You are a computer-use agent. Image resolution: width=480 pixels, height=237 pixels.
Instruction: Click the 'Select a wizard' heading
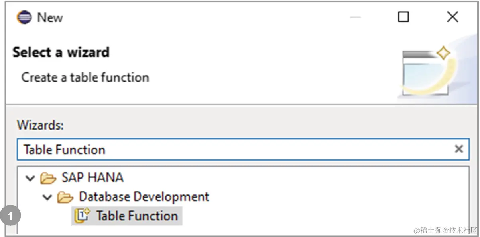[61, 52]
